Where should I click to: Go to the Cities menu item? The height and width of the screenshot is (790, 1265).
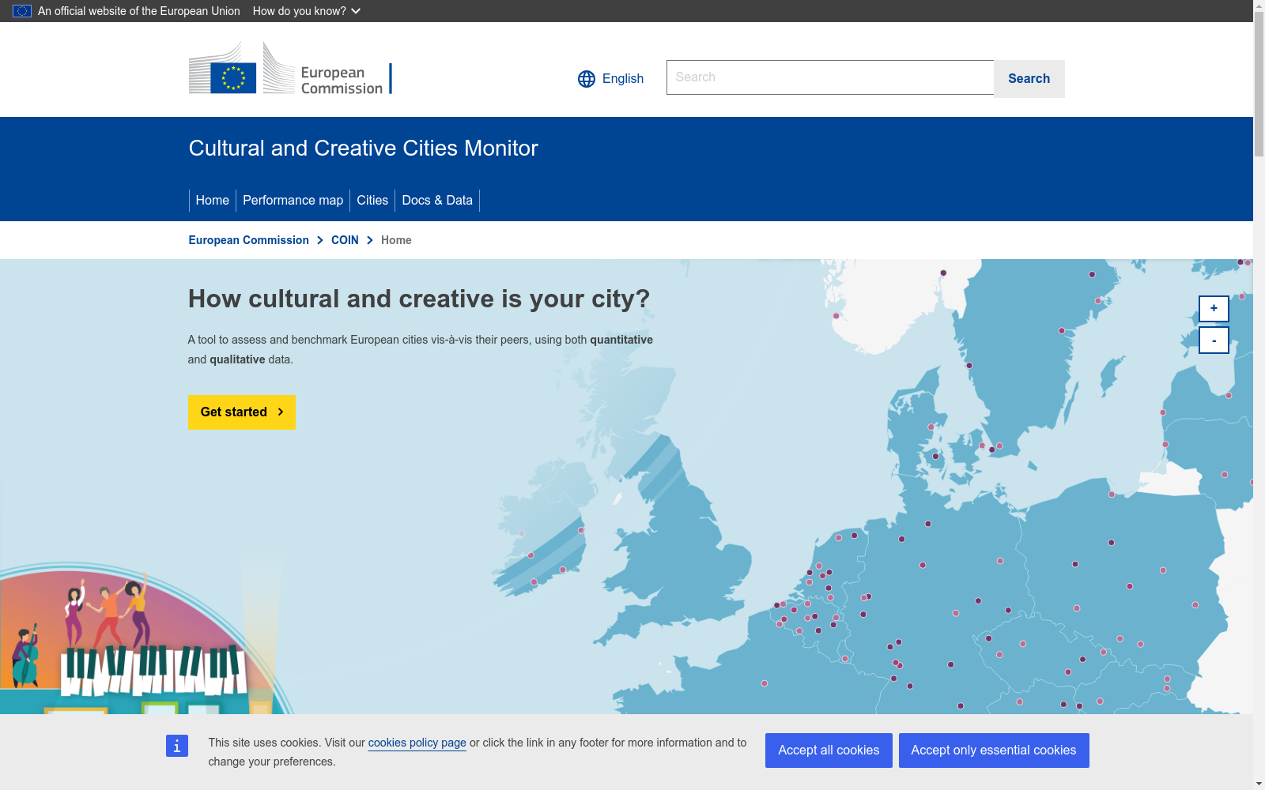pos(372,201)
